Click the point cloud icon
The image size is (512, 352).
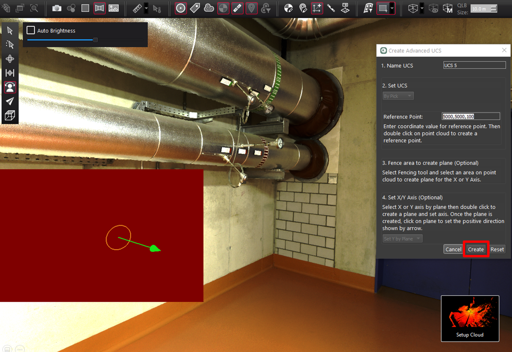click(209, 8)
